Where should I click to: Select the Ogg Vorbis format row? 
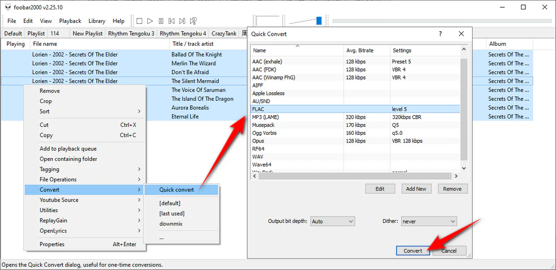click(x=355, y=133)
